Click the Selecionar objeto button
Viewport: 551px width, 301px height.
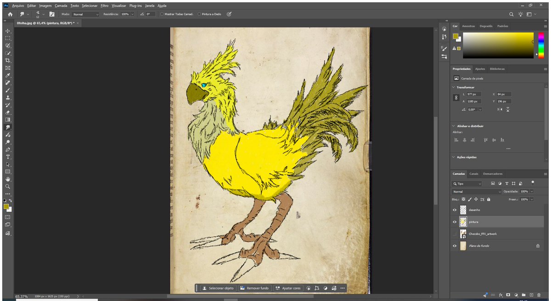(x=218, y=288)
